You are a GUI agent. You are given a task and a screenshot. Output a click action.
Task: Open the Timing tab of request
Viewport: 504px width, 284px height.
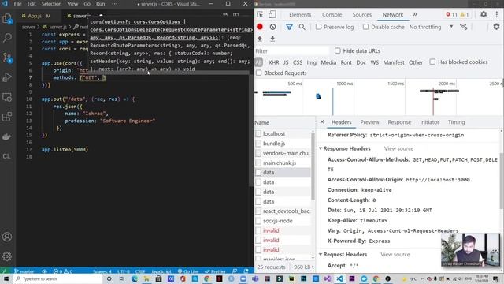click(457, 122)
